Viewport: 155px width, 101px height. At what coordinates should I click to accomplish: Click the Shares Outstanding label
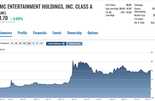(140, 10)
